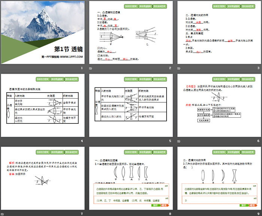Screen dimensions: 262x216
Task: Click the rightmost green tab on slide 8
Action: 159,152
